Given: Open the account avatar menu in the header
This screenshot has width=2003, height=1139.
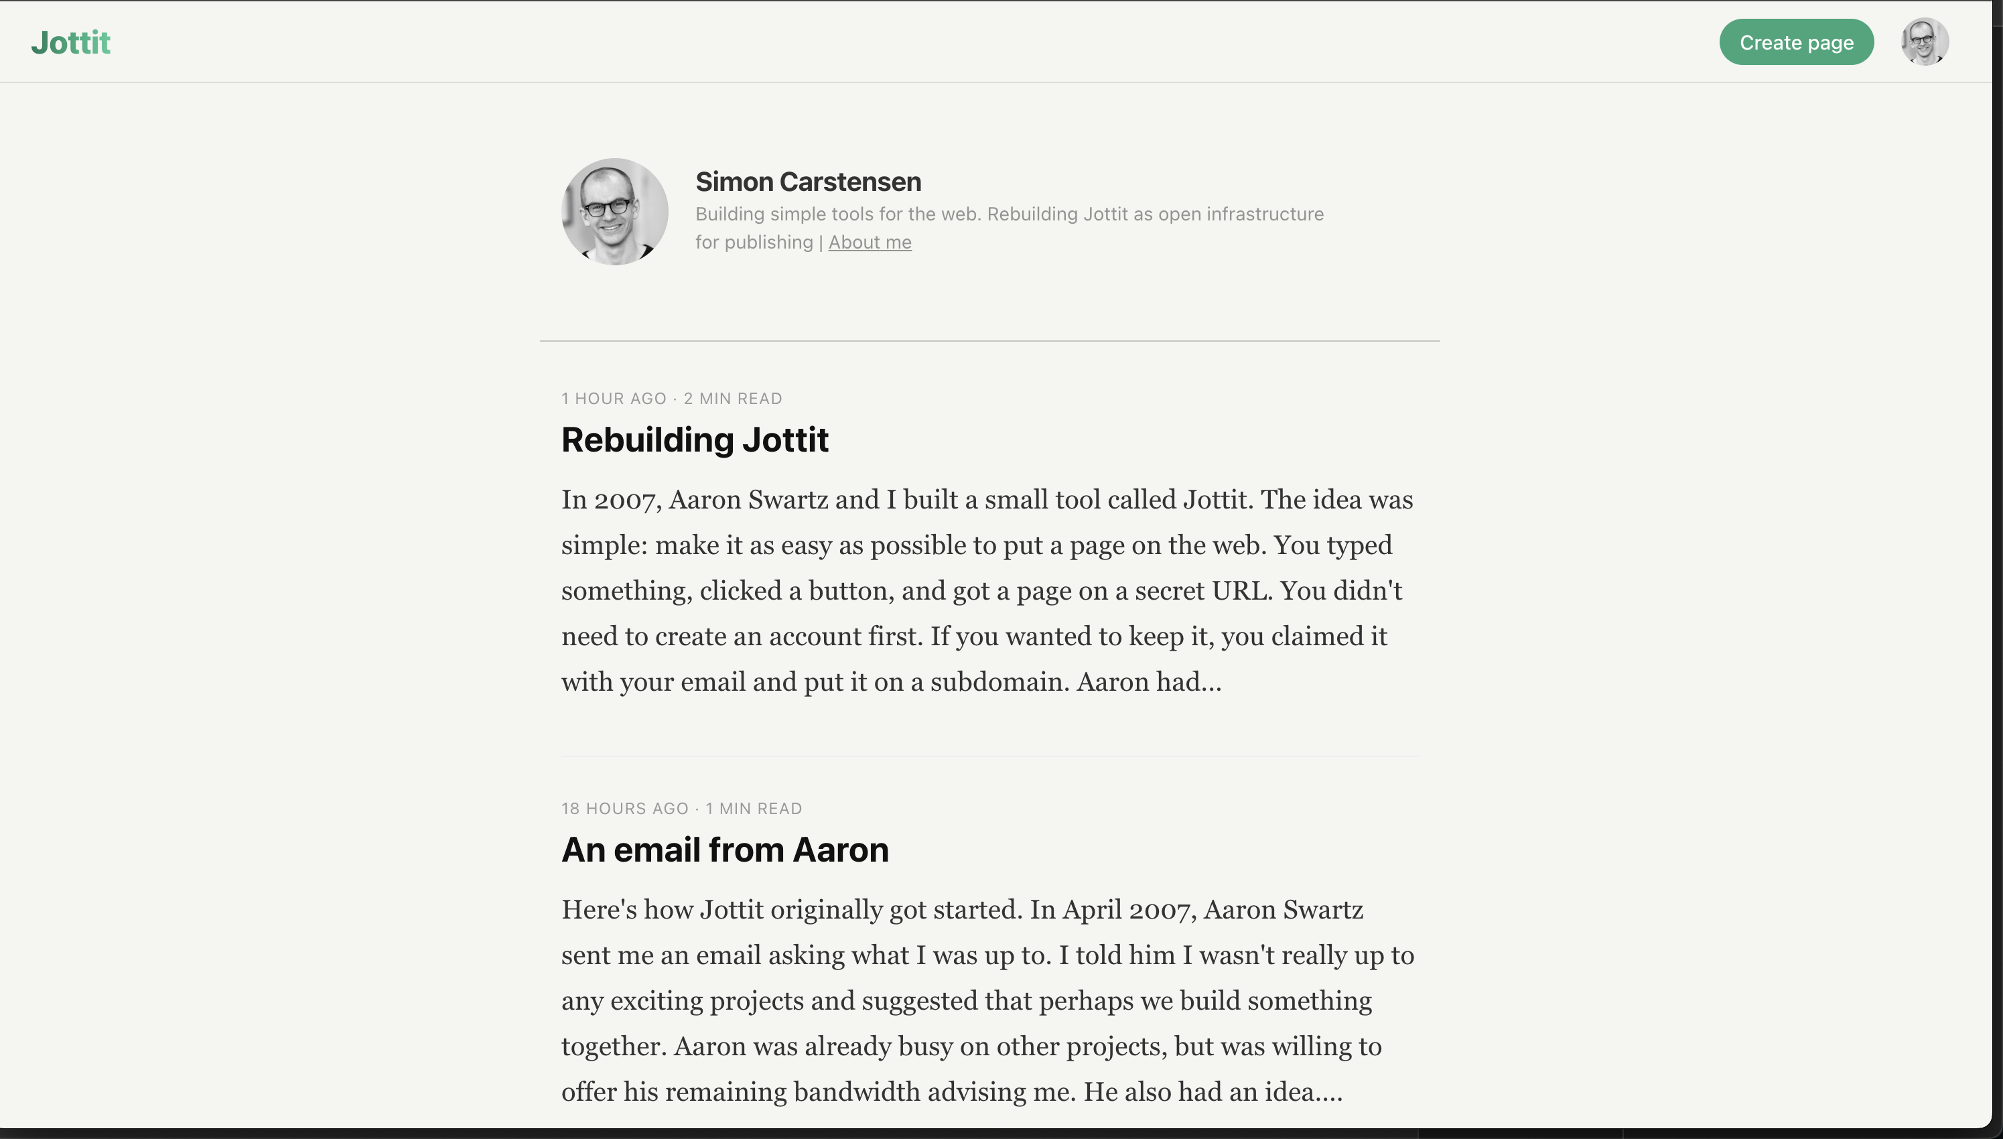Looking at the screenshot, I should [1924, 42].
